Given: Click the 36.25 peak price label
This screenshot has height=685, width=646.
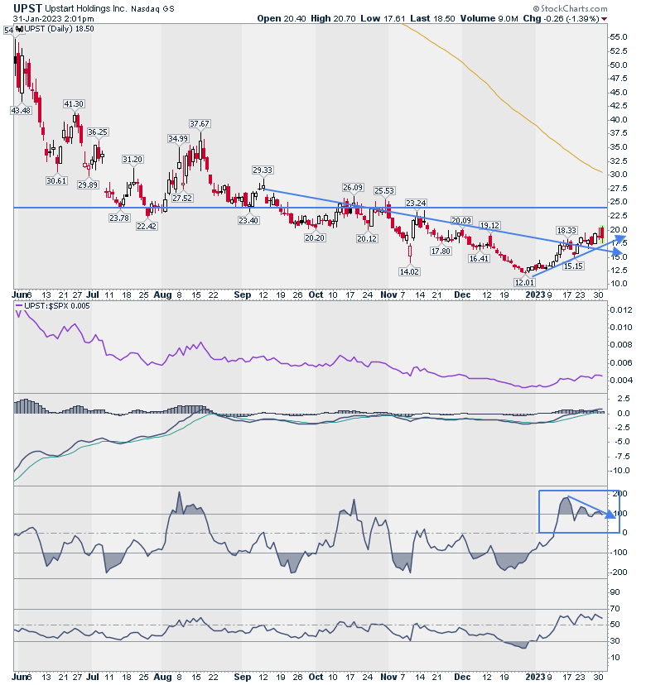Looking at the screenshot, I should pos(97,132).
